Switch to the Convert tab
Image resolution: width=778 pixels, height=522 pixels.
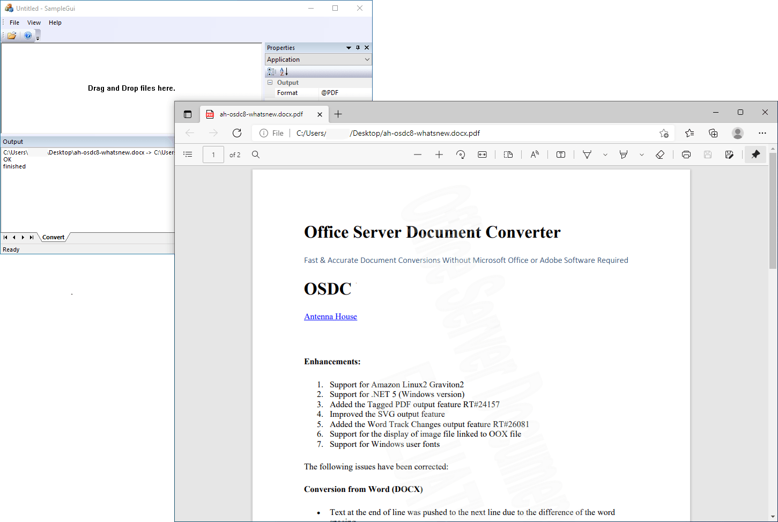(x=53, y=237)
